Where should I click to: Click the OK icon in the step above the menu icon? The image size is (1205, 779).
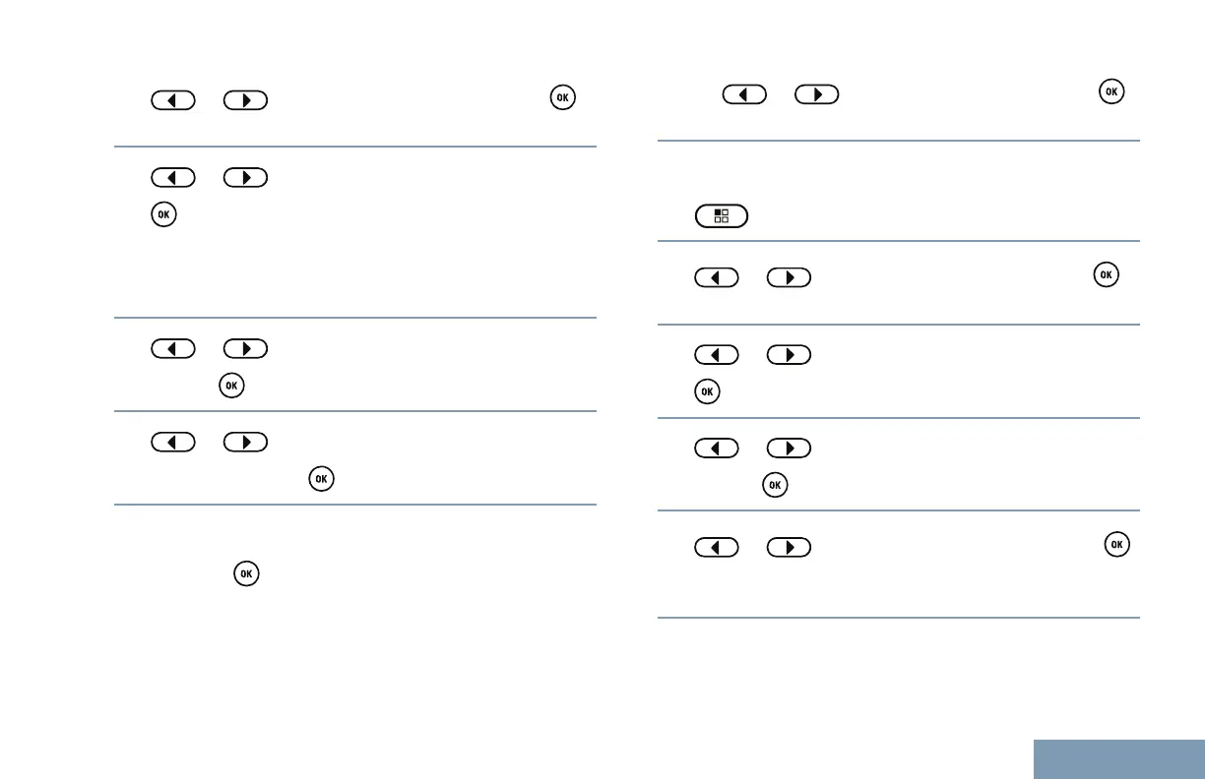1111,92
